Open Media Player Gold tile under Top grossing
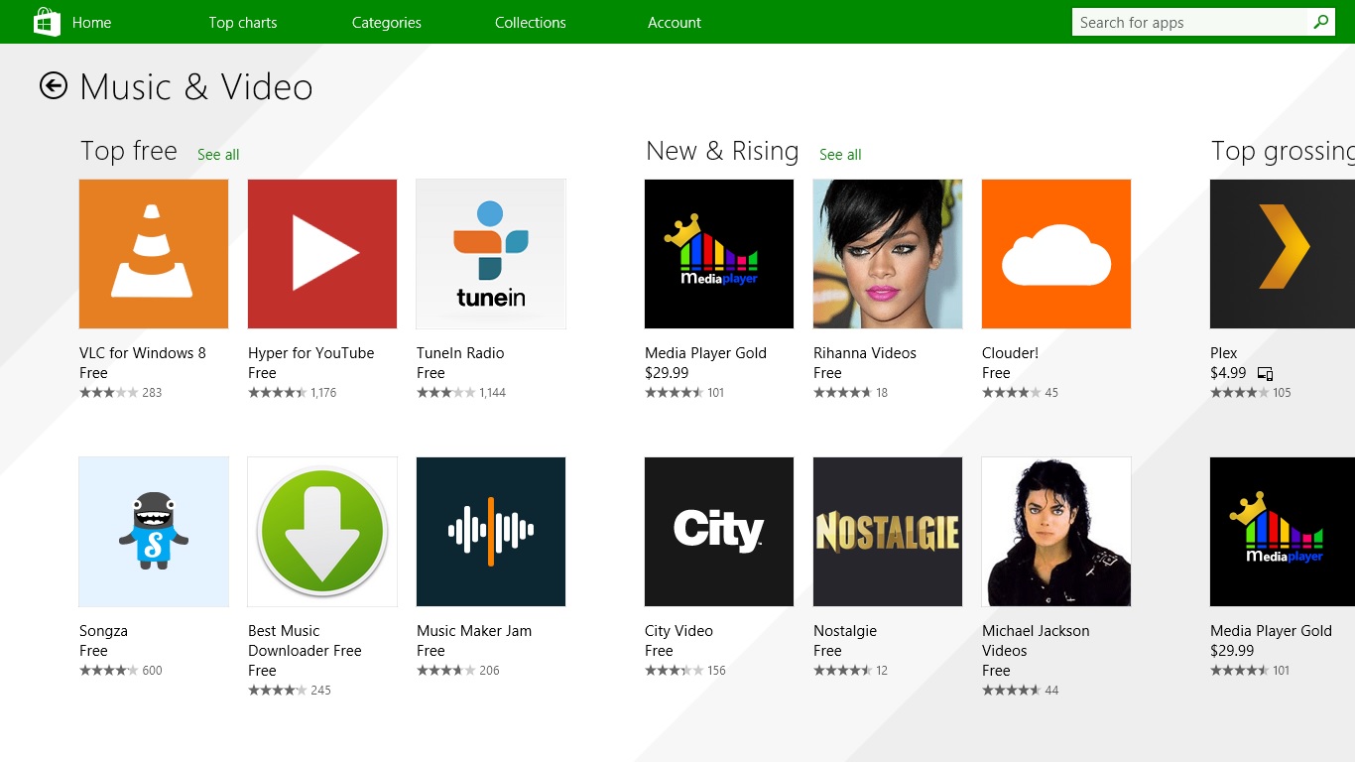 click(1283, 532)
